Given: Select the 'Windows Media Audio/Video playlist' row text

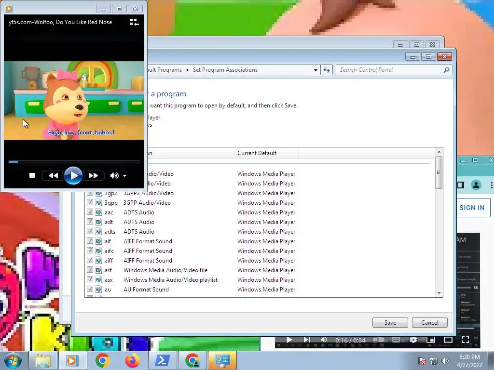Looking at the screenshot, I should coord(170,280).
